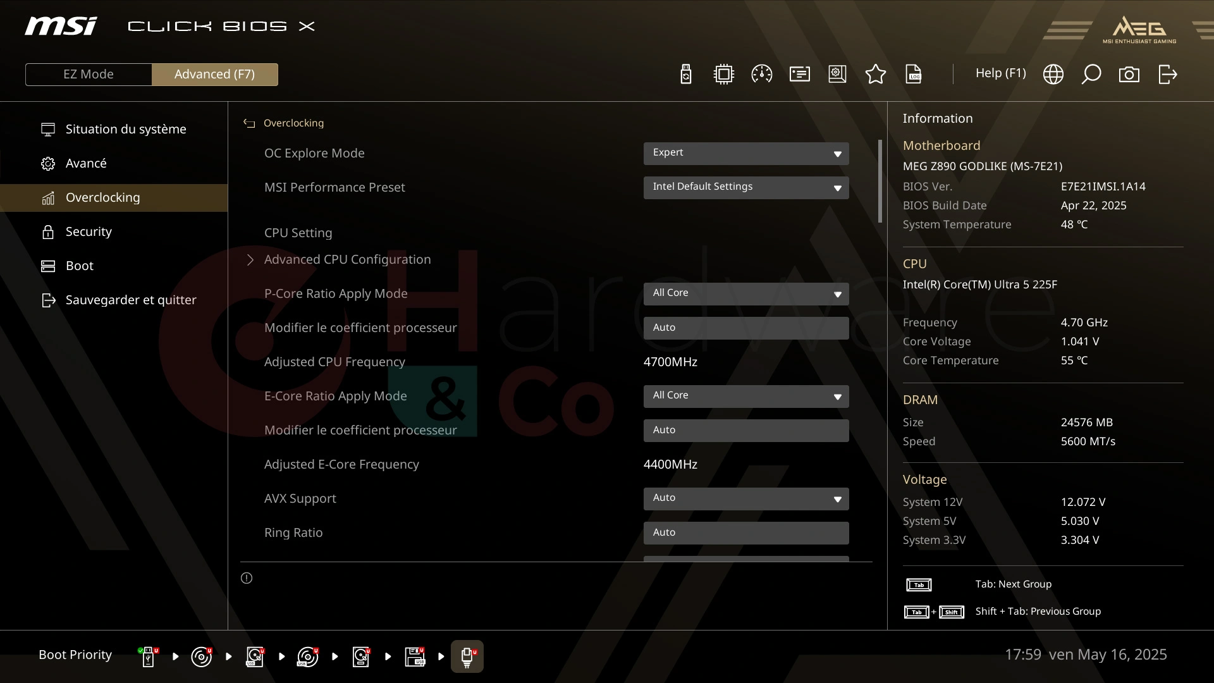
Task: Open the motherboard gear explorer icon
Action: (837, 74)
